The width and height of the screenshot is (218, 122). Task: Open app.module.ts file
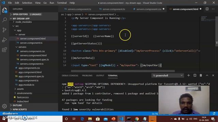tap(26, 85)
